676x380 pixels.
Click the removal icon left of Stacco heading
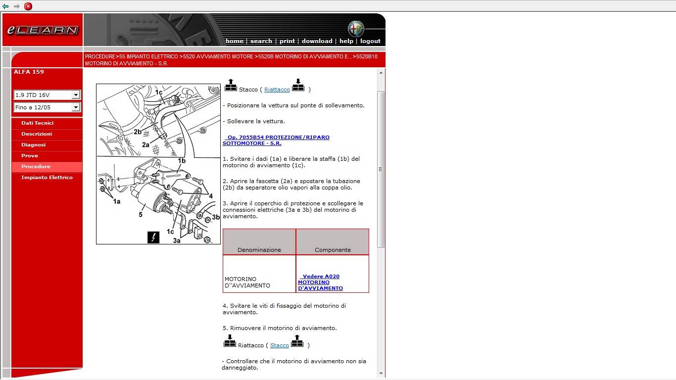(x=231, y=85)
